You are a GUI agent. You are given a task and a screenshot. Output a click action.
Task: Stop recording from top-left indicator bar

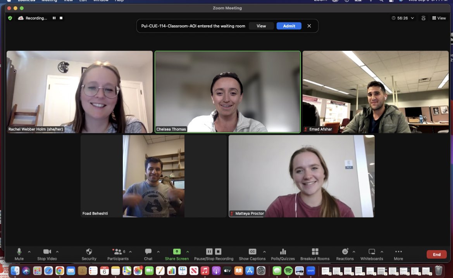coord(61,18)
